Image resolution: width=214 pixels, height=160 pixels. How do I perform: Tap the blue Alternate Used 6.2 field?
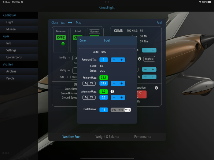pyautogui.click(x=104, y=98)
